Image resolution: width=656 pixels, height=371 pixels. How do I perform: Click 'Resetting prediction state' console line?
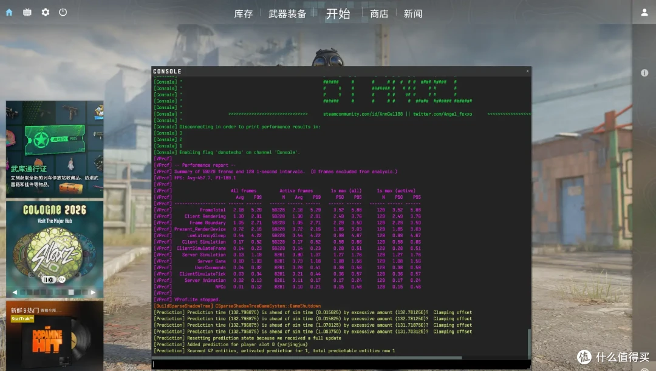point(264,338)
